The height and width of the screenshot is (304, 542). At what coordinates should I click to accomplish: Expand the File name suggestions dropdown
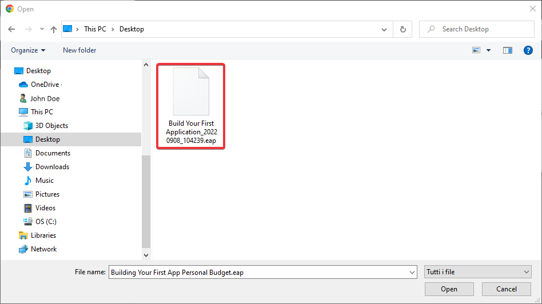click(x=412, y=273)
